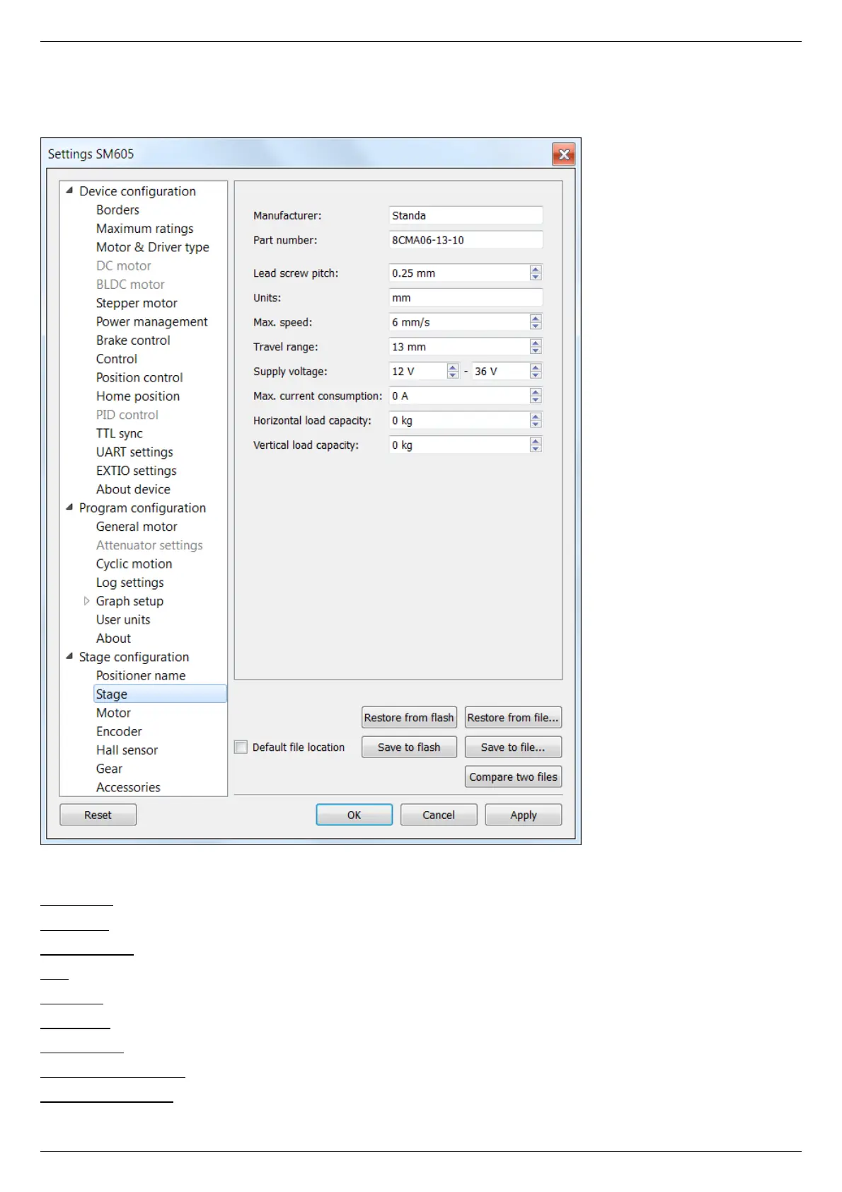Select the Stepper motor item

click(x=137, y=303)
